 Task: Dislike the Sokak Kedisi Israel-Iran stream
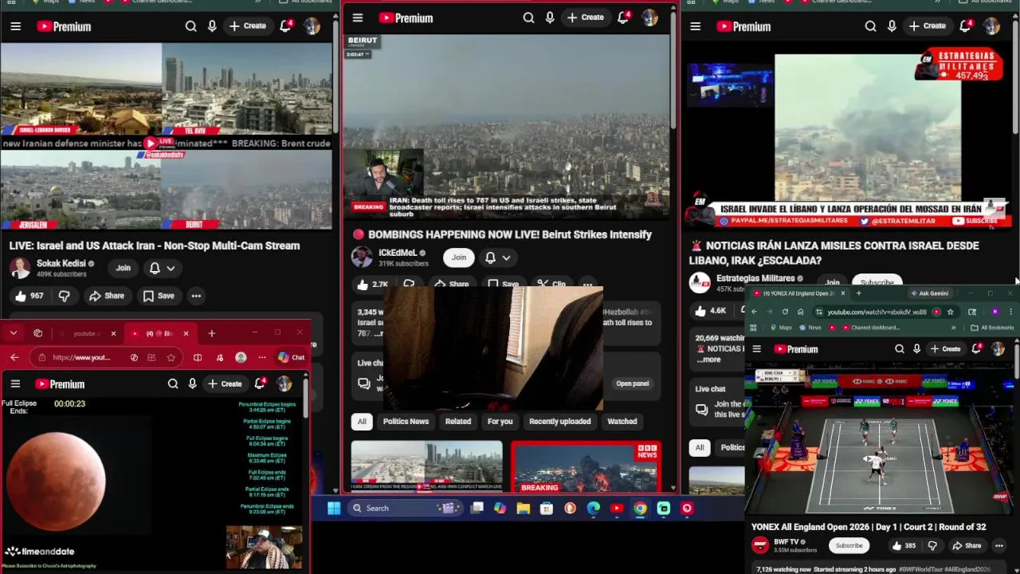(64, 296)
